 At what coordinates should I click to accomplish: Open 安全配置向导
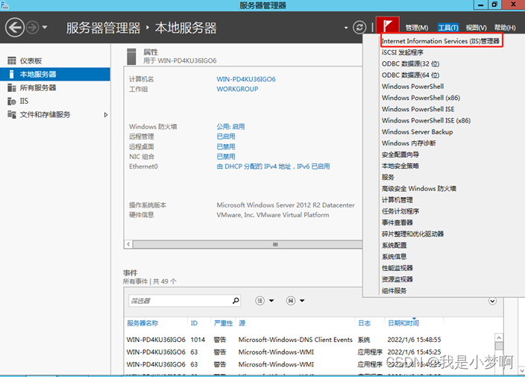[400, 155]
